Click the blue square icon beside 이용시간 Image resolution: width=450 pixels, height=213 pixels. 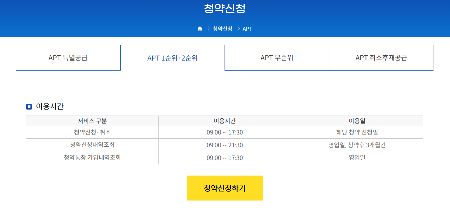coord(29,106)
